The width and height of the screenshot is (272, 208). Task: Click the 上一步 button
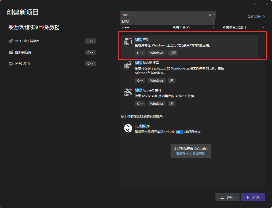click(227, 197)
